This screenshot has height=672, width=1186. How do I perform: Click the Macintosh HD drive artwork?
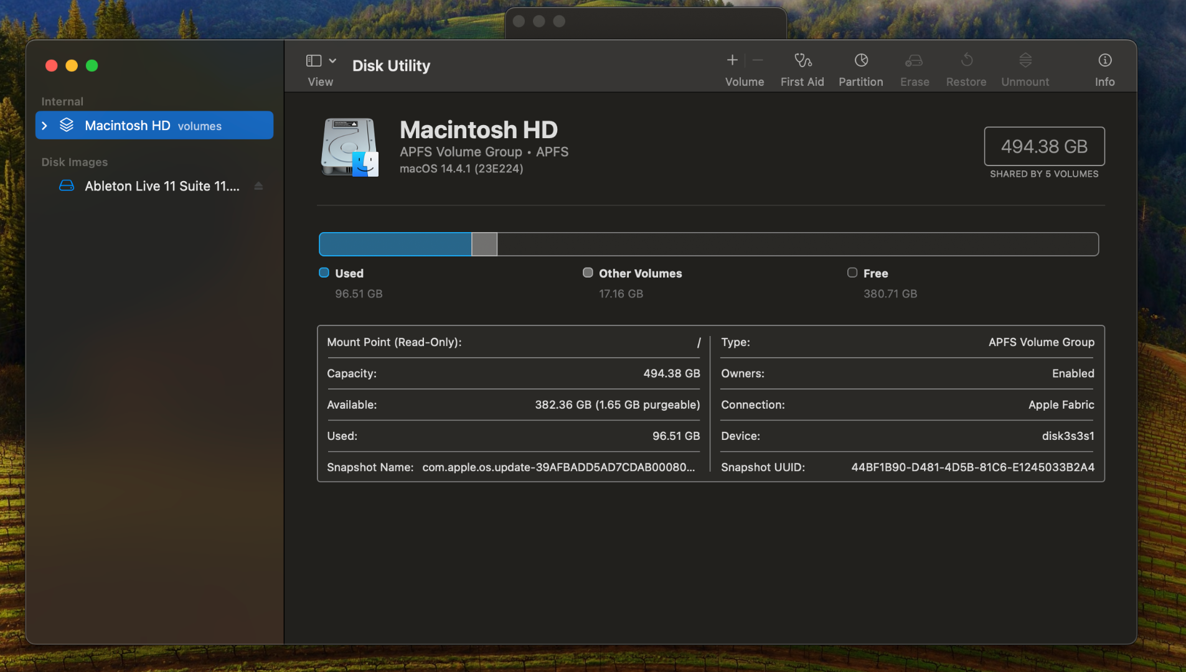(x=350, y=147)
